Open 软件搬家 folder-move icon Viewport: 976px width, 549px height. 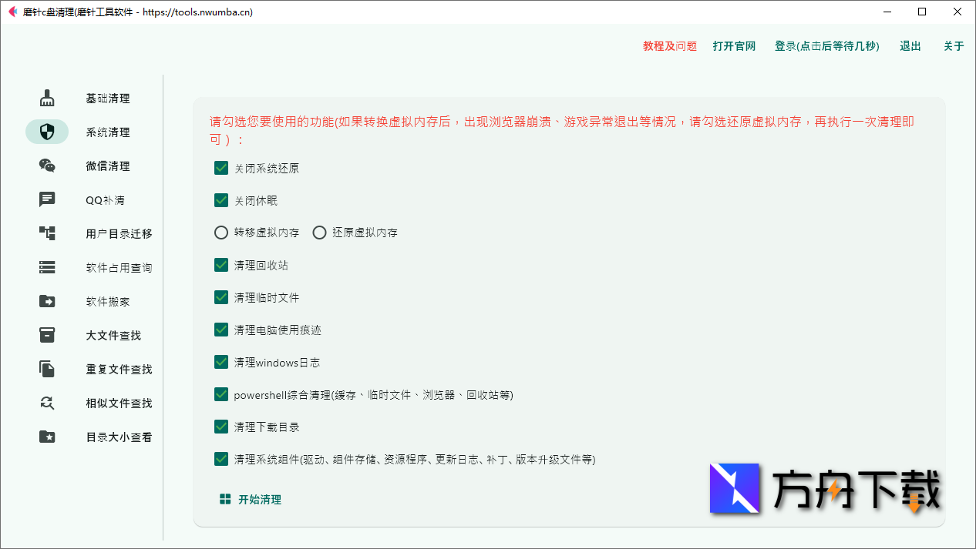tap(47, 301)
